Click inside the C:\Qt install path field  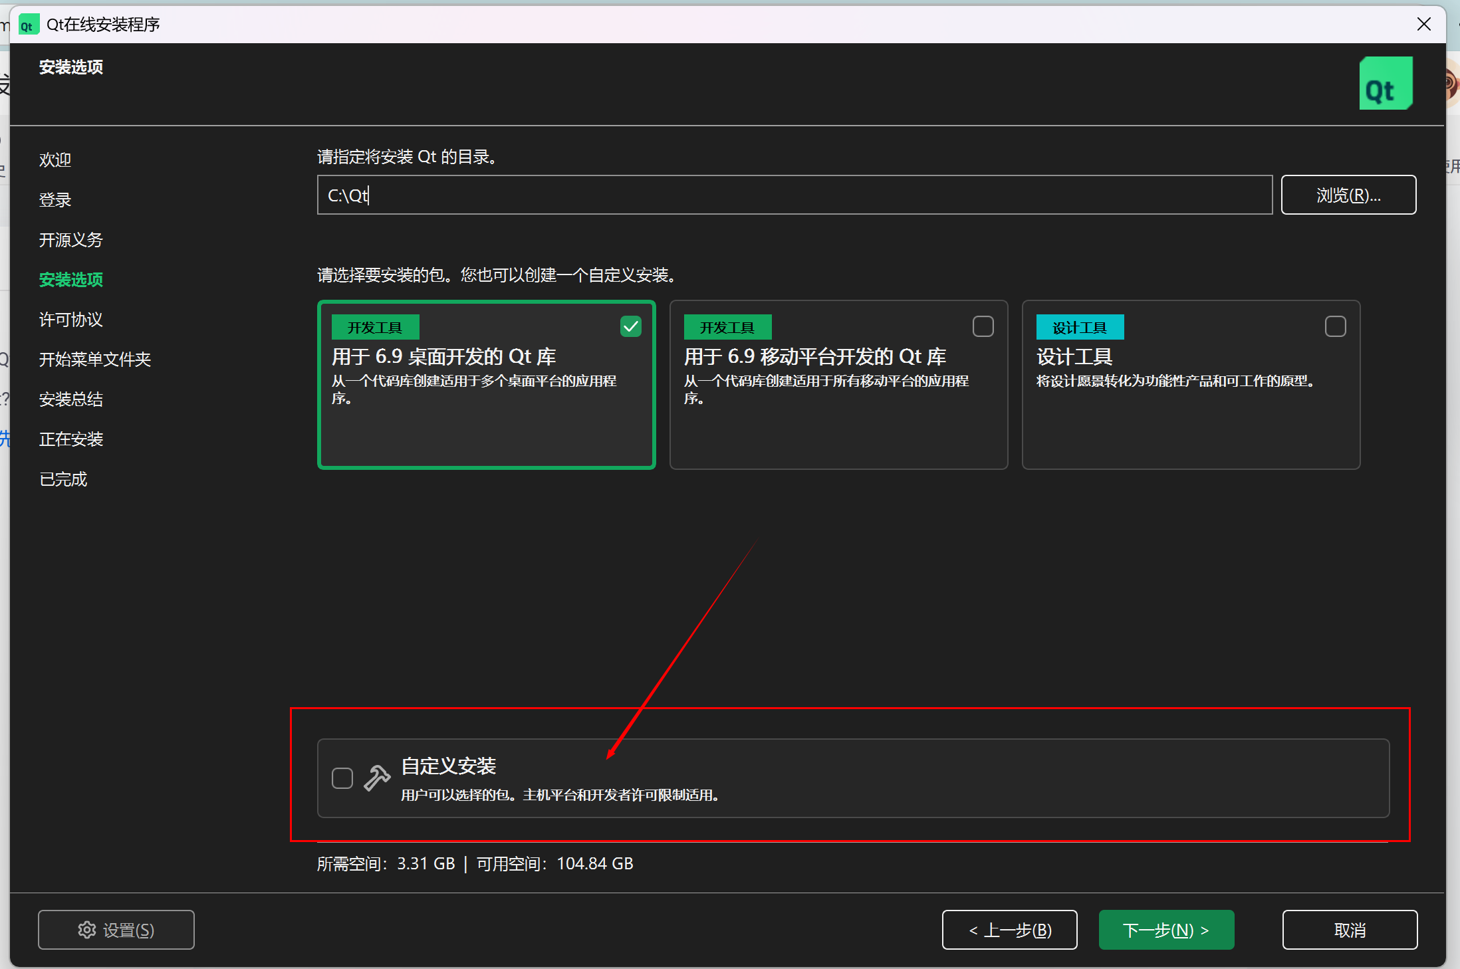[794, 195]
